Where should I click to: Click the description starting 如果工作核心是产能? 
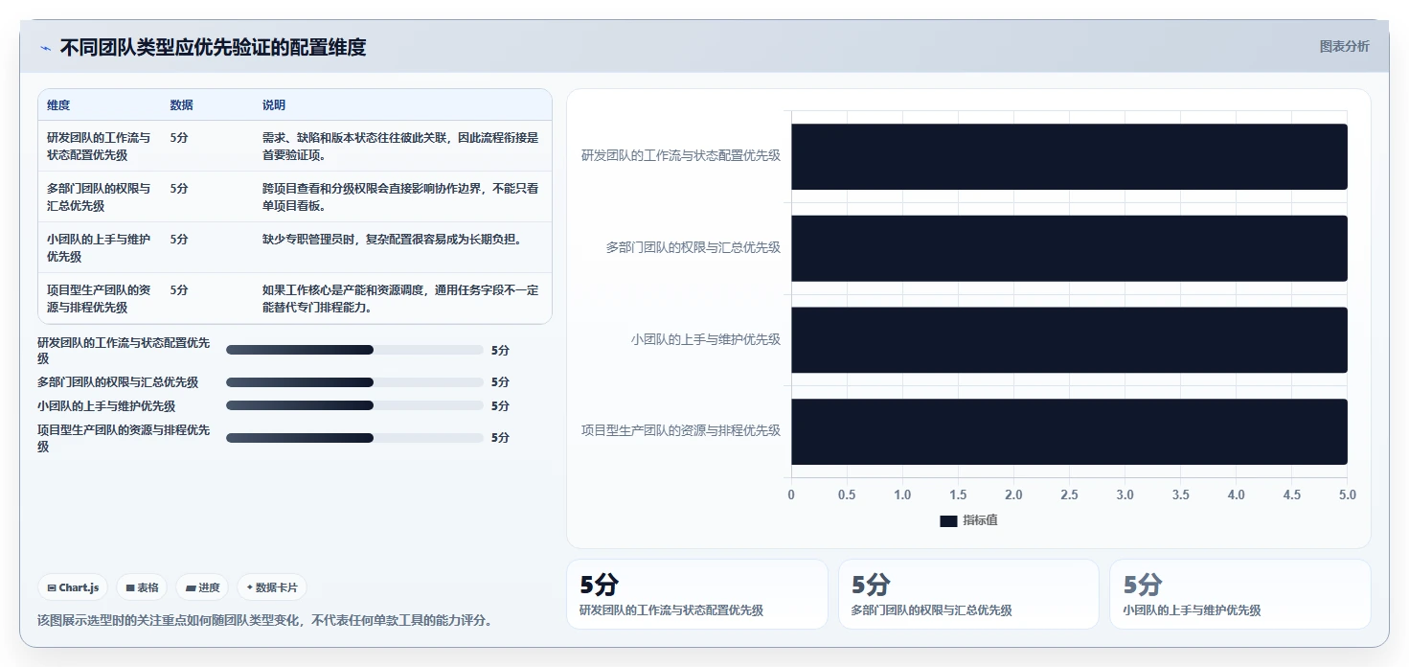click(x=400, y=299)
